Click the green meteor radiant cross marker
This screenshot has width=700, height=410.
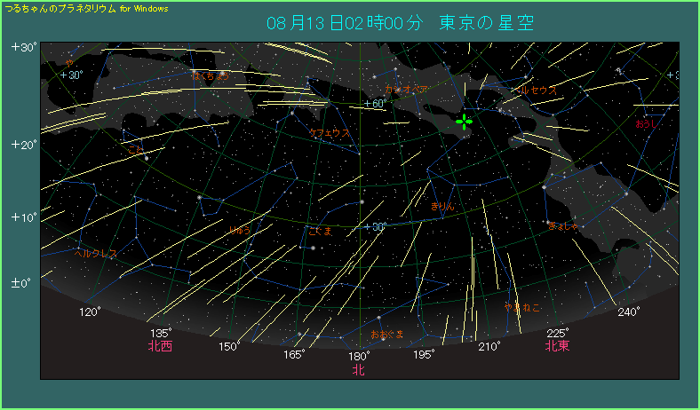pyautogui.click(x=464, y=122)
